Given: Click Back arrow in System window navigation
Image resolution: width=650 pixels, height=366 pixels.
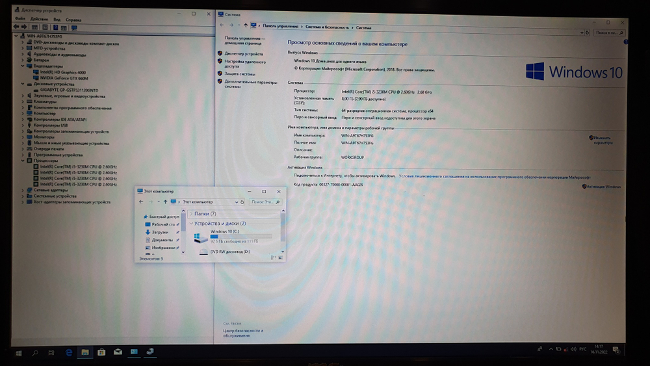Looking at the screenshot, I should tap(222, 25).
